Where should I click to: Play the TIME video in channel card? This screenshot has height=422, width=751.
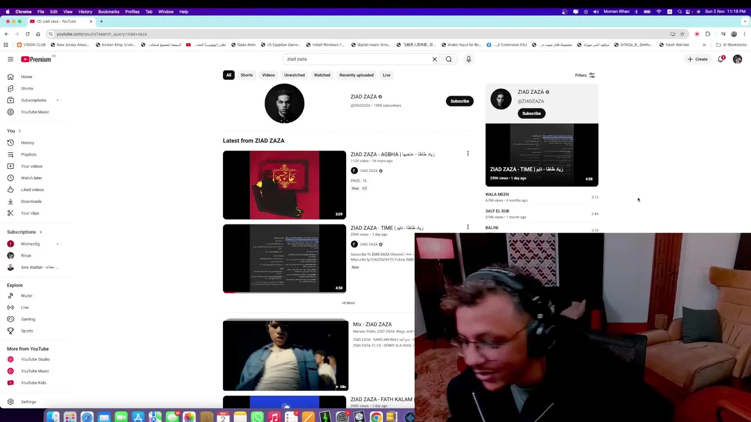pos(542,155)
